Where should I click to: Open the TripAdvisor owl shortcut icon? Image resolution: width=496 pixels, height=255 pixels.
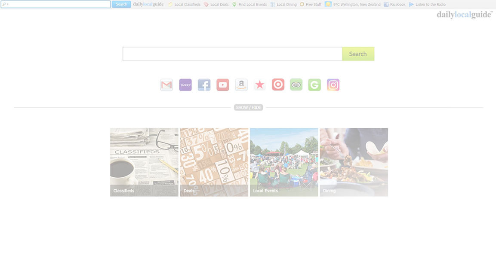point(296,85)
